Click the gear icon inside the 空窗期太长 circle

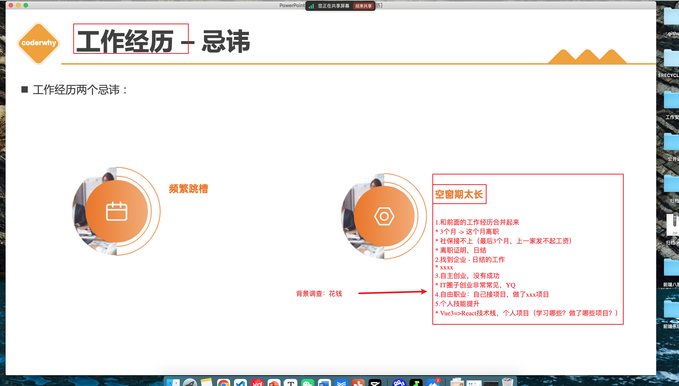pyautogui.click(x=385, y=216)
